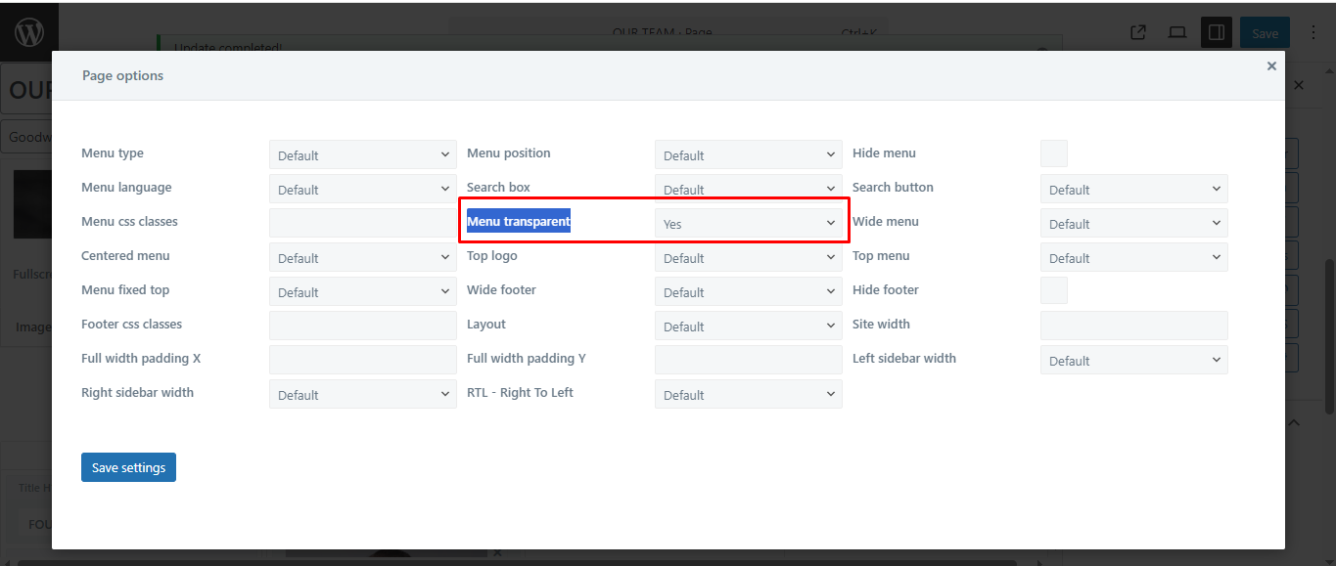Open the Menu transparent dropdown set to Yes

(x=749, y=223)
